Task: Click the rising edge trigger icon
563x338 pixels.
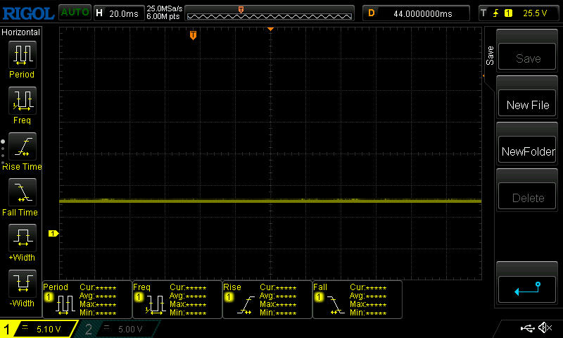Action: pyautogui.click(x=496, y=13)
